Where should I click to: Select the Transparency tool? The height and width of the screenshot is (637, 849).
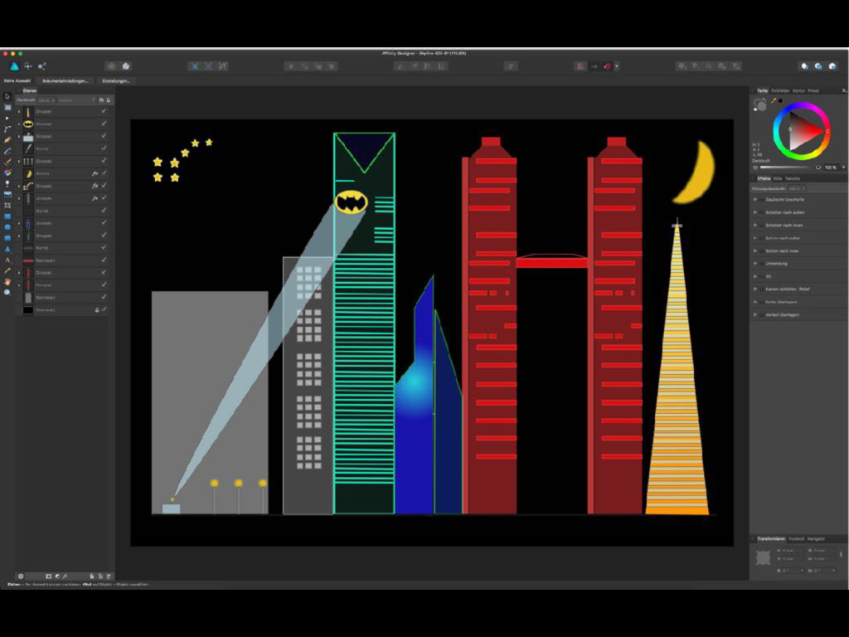pos(7,183)
